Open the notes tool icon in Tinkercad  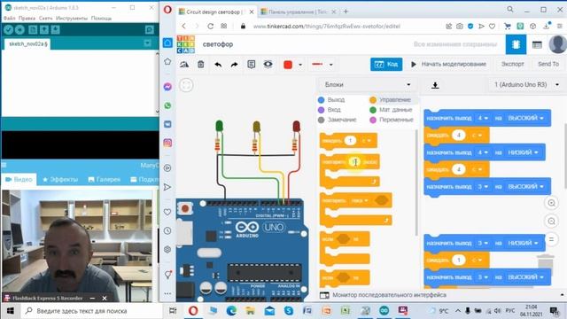251,65
